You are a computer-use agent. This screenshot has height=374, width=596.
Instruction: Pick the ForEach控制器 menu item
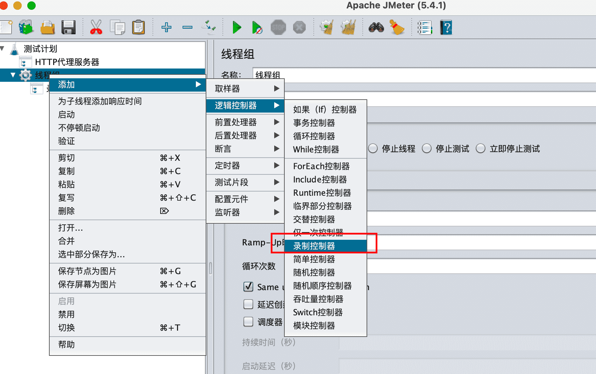(326, 166)
